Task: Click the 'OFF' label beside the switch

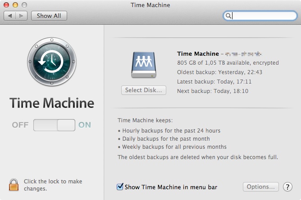Action: (20, 125)
